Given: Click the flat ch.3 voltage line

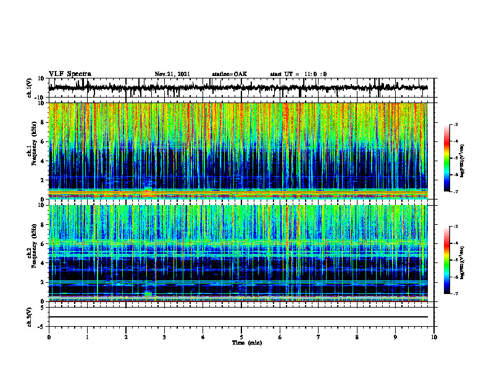Looking at the screenshot, I should click(238, 317).
